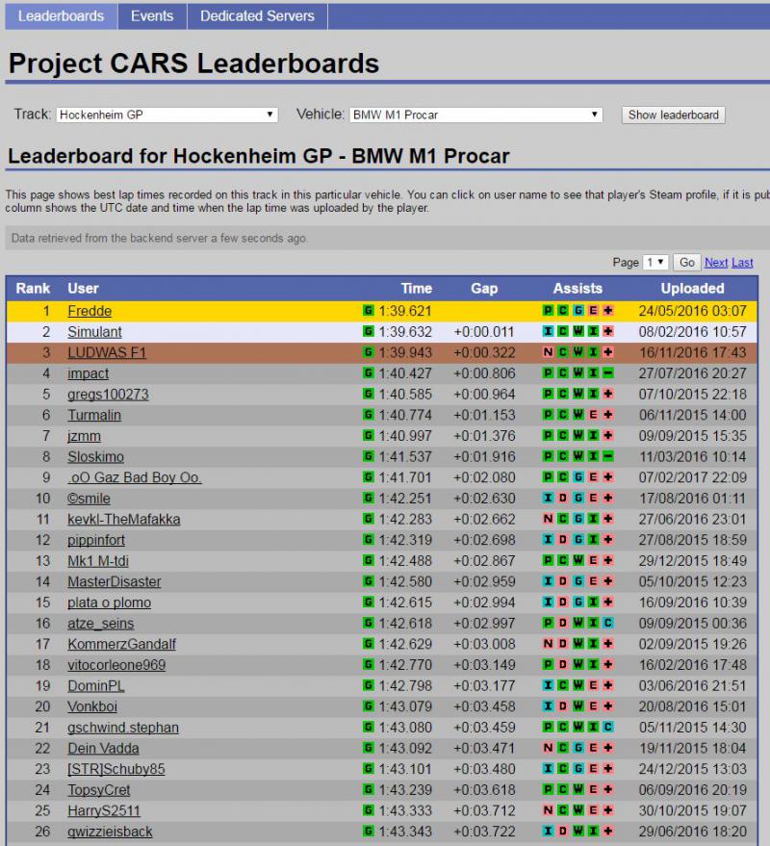Screen dimensions: 770x846
Task: Open the Leaderboards tab
Action: tap(61, 16)
